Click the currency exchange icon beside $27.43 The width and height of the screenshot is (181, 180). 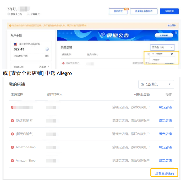point(47,49)
